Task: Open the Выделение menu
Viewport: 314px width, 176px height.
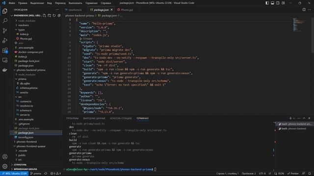Action: tap(37, 3)
